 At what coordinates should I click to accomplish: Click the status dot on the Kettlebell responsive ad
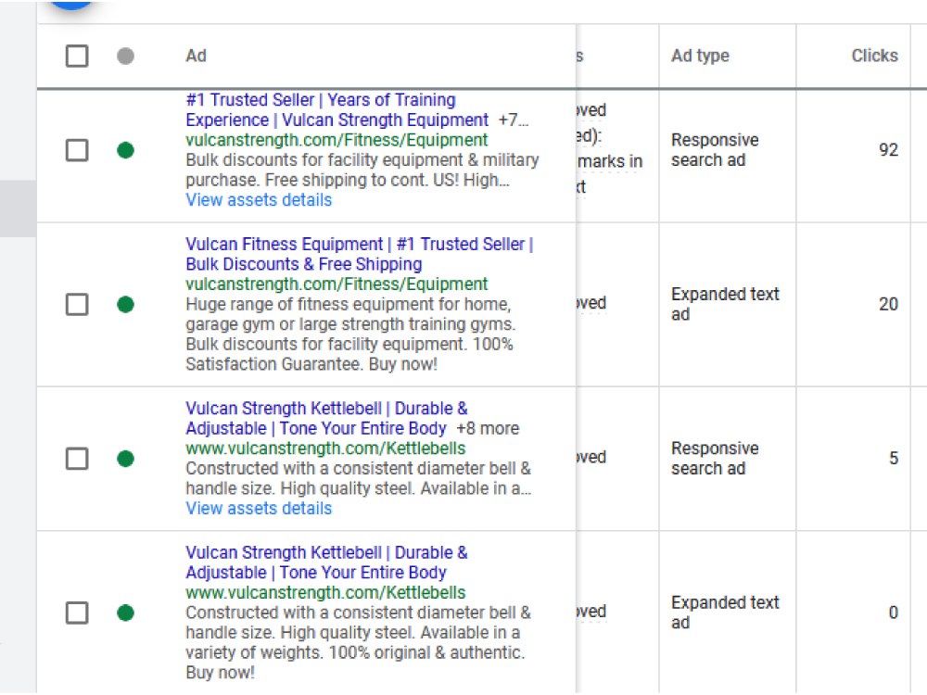pyautogui.click(x=125, y=459)
